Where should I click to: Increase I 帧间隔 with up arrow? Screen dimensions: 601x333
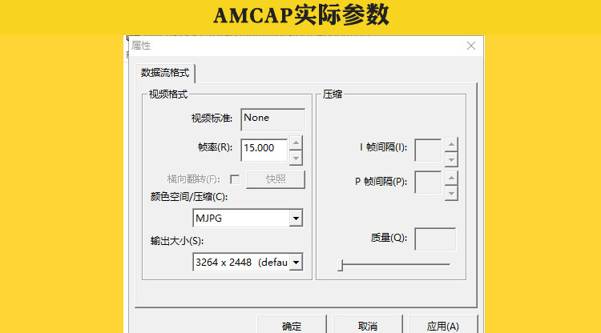pos(451,145)
